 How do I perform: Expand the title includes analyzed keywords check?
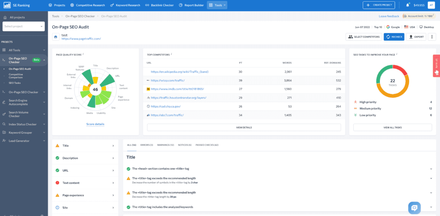coord(431,207)
